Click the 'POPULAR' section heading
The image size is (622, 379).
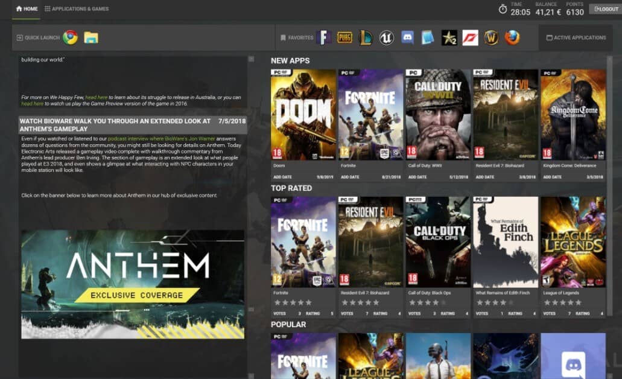pyautogui.click(x=288, y=325)
